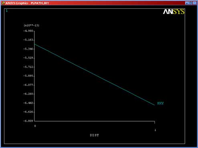Click the -6.626 axis tick value
Screen dimensions: 198x148
click(x=28, y=112)
